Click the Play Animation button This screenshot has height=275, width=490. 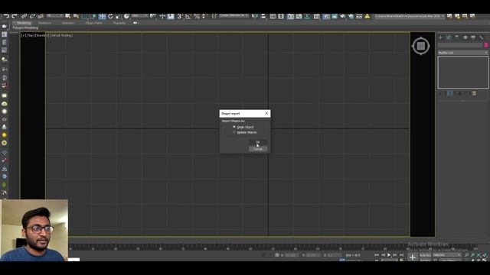coord(389,255)
